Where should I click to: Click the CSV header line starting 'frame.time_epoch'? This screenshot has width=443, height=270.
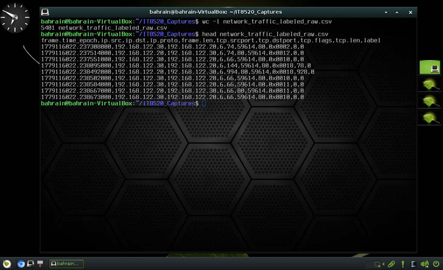[211, 40]
